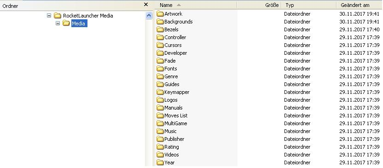The width and height of the screenshot is (383, 168).
Task: Open the Artwork folder icon
Action: pyautogui.click(x=160, y=14)
